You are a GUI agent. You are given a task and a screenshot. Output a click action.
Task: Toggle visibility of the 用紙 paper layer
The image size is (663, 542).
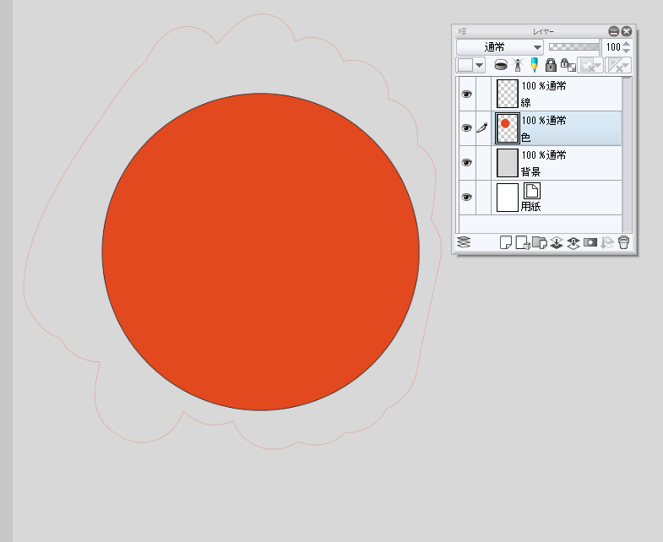(x=465, y=197)
